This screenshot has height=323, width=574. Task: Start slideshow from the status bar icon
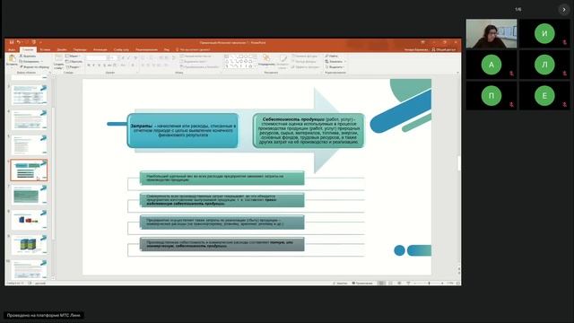(408, 284)
